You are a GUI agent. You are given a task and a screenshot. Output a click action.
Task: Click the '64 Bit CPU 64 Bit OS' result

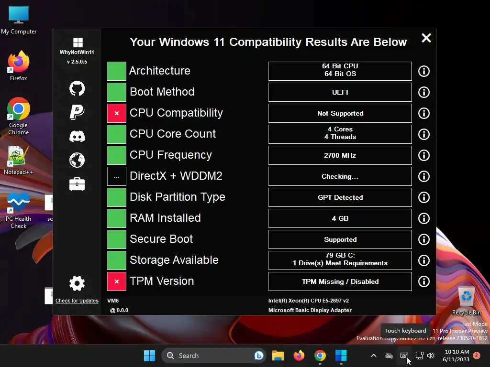click(340, 71)
